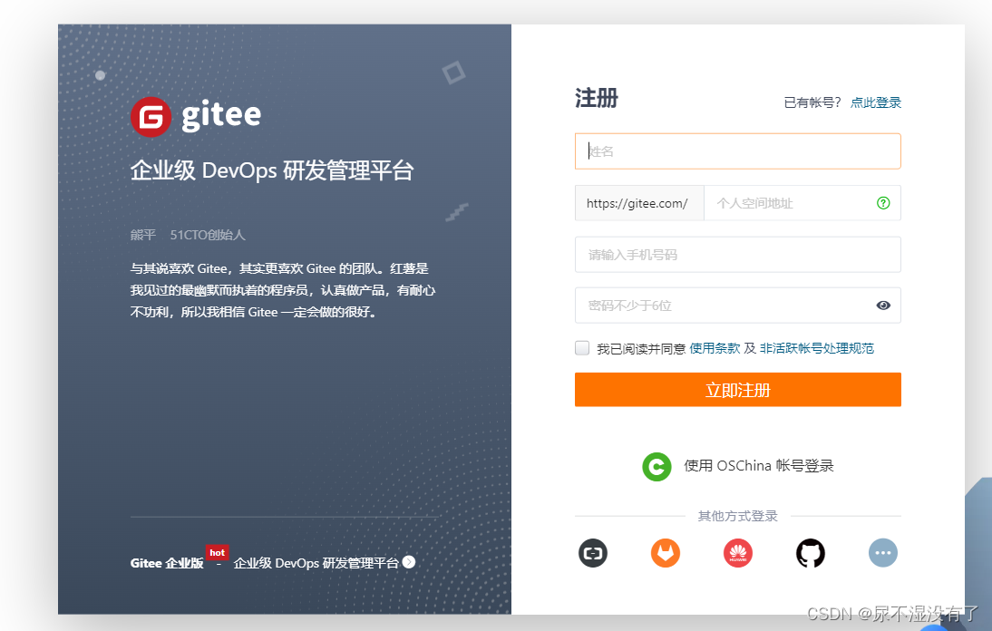992x631 pixels.
Task: Click the green help icon in space address field
Action: (883, 203)
